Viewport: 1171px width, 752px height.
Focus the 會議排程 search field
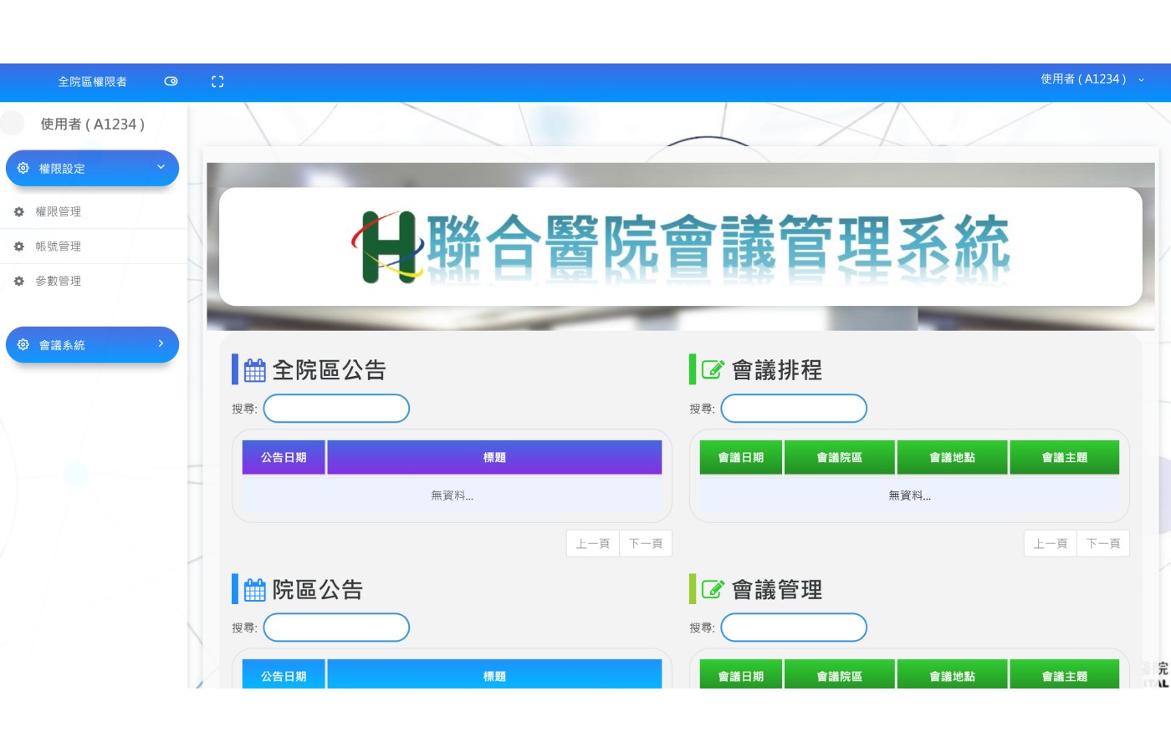pos(794,409)
